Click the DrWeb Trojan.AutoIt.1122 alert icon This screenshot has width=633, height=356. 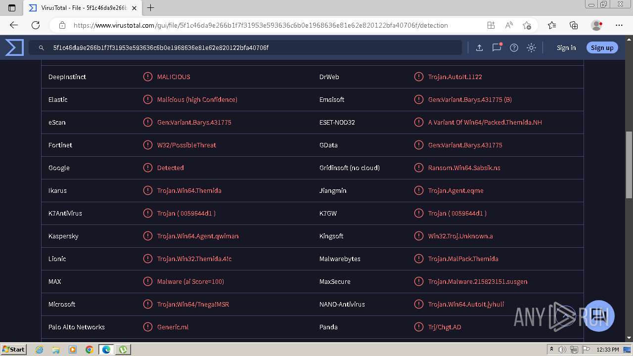(418, 77)
